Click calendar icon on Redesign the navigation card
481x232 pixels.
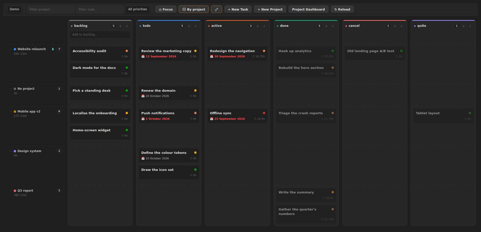(x=211, y=57)
